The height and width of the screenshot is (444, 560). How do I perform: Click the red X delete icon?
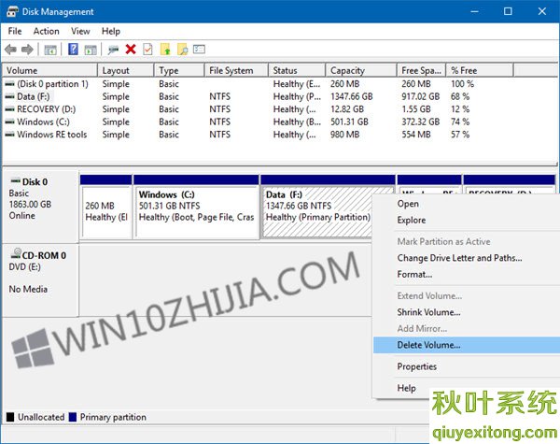pos(131,49)
